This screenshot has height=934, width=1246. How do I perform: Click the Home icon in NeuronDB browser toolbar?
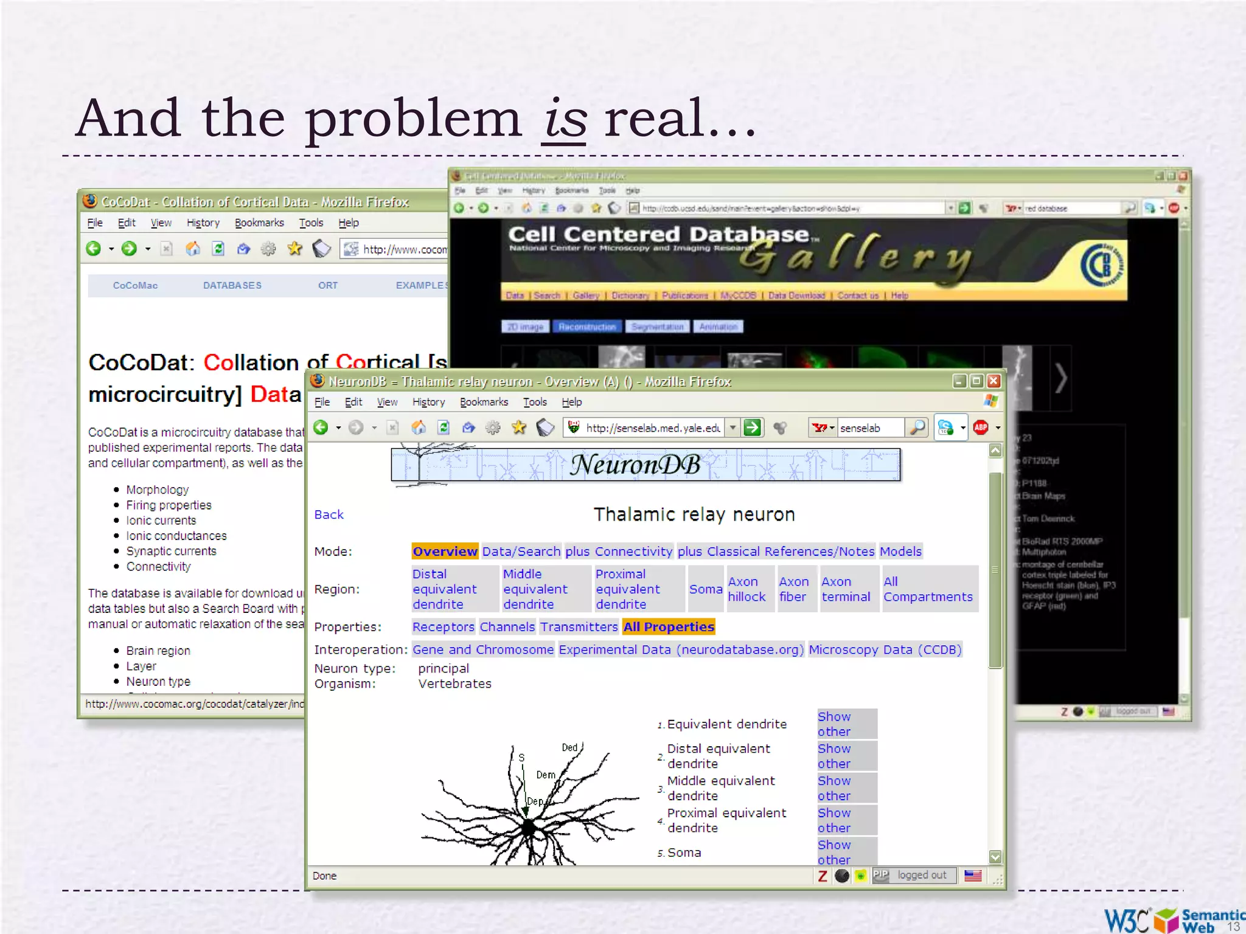point(419,427)
